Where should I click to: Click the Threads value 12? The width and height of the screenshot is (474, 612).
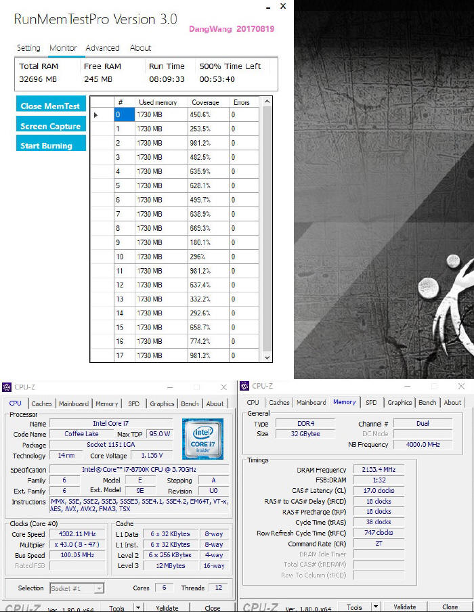click(219, 588)
